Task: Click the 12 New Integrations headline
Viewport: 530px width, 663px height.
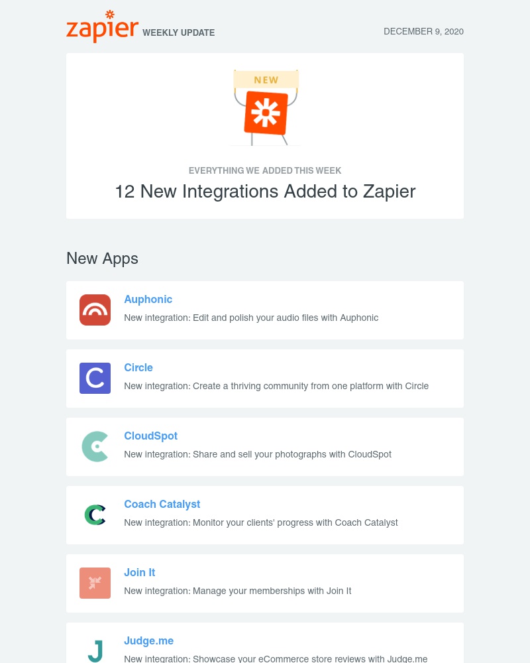Action: tap(265, 191)
